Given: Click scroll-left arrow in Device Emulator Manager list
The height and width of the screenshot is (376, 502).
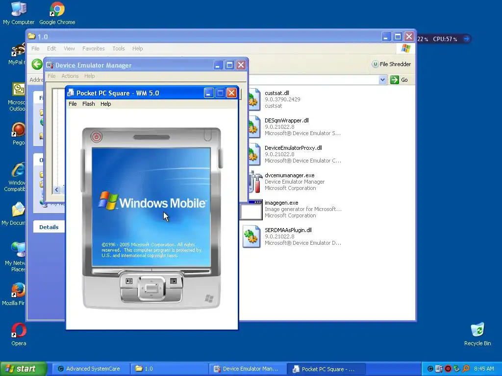Looking at the screenshot, I should pos(57,190).
